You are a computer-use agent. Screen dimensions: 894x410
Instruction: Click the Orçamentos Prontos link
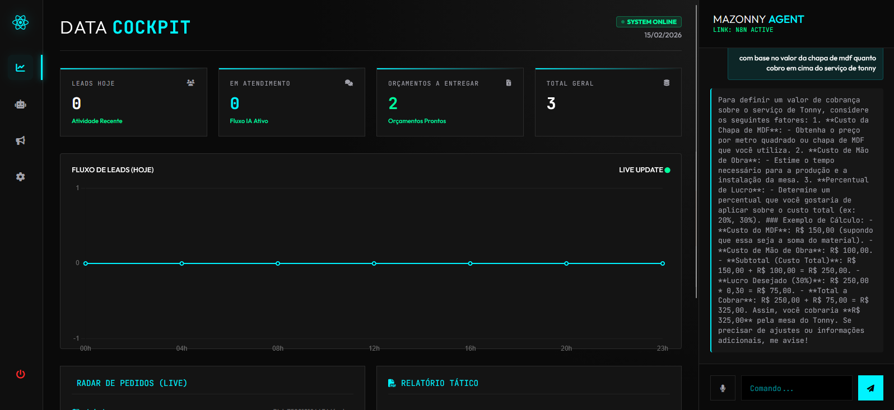(417, 121)
